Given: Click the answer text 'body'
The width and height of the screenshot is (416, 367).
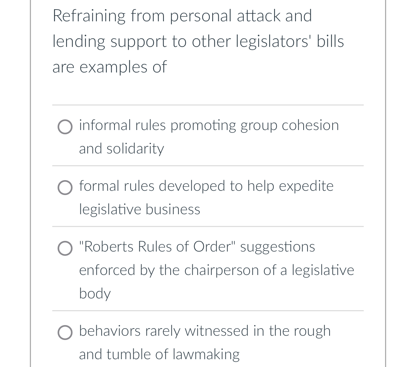Looking at the screenshot, I should tap(95, 294).
